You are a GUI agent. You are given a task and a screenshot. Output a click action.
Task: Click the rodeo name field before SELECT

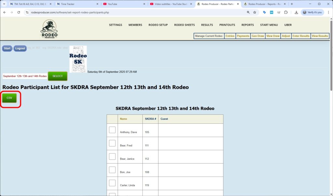click(x=25, y=76)
